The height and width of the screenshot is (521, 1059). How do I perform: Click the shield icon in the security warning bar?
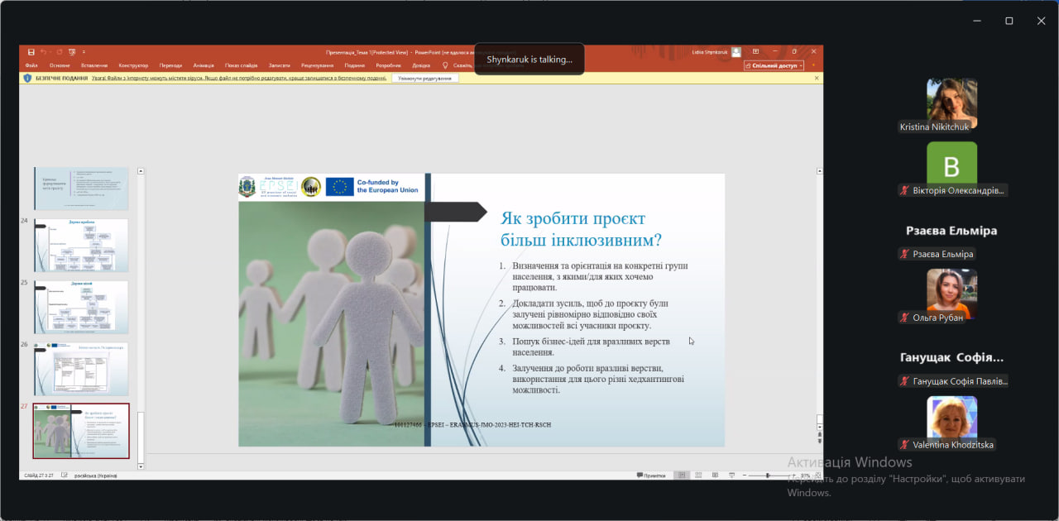coord(27,78)
